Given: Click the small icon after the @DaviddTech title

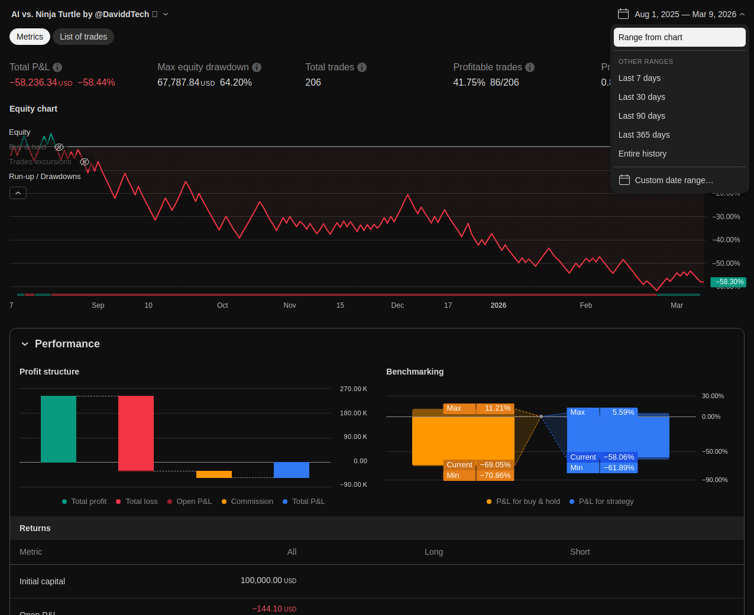Looking at the screenshot, I should tap(155, 14).
